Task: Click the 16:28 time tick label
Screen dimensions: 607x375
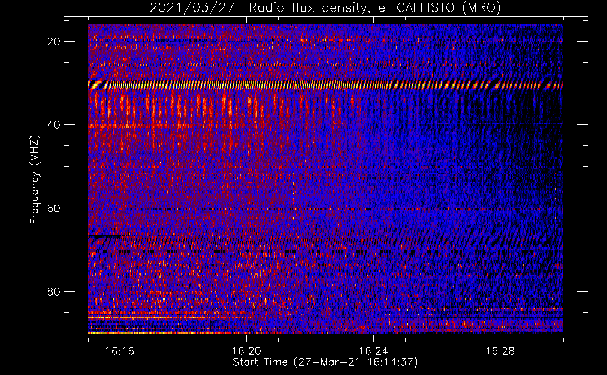Action: coord(500,351)
